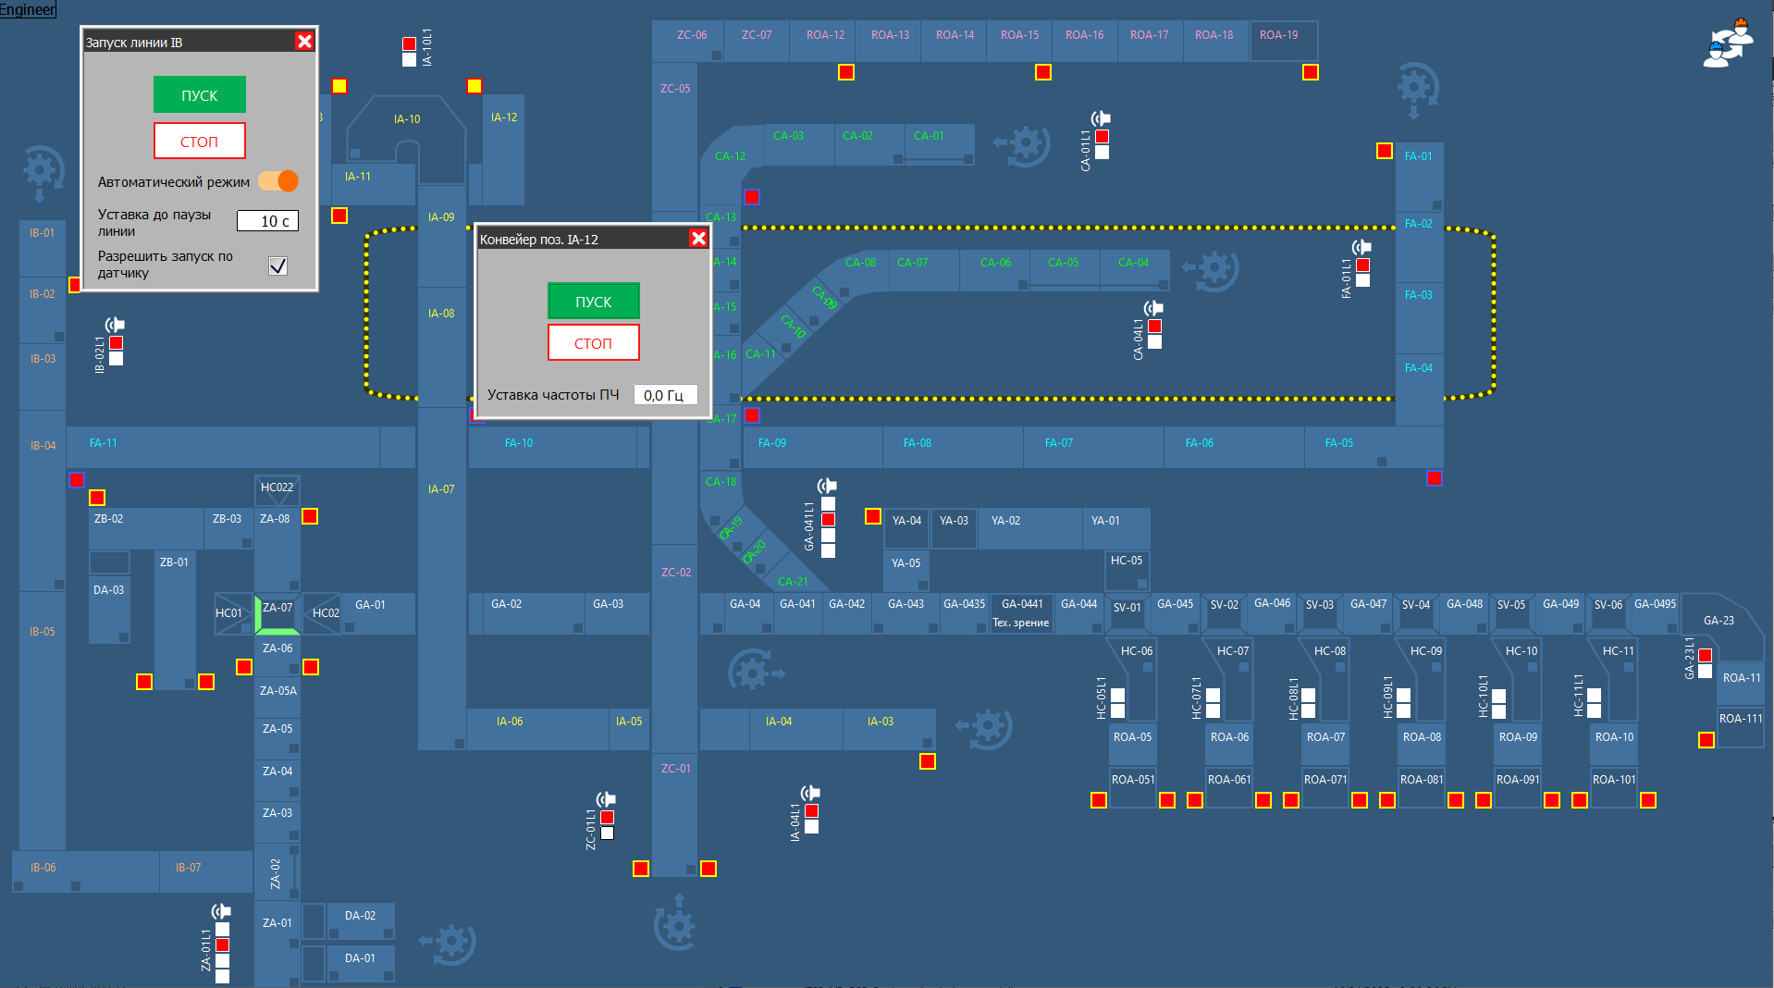Click СТОП in the Конвейер поз. IA-12 dialog
Screen dimensions: 1774x988
[594, 343]
